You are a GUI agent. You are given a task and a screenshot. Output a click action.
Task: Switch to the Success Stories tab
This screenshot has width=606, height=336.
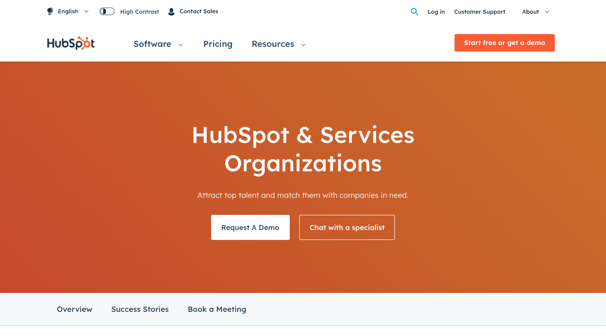(x=140, y=309)
